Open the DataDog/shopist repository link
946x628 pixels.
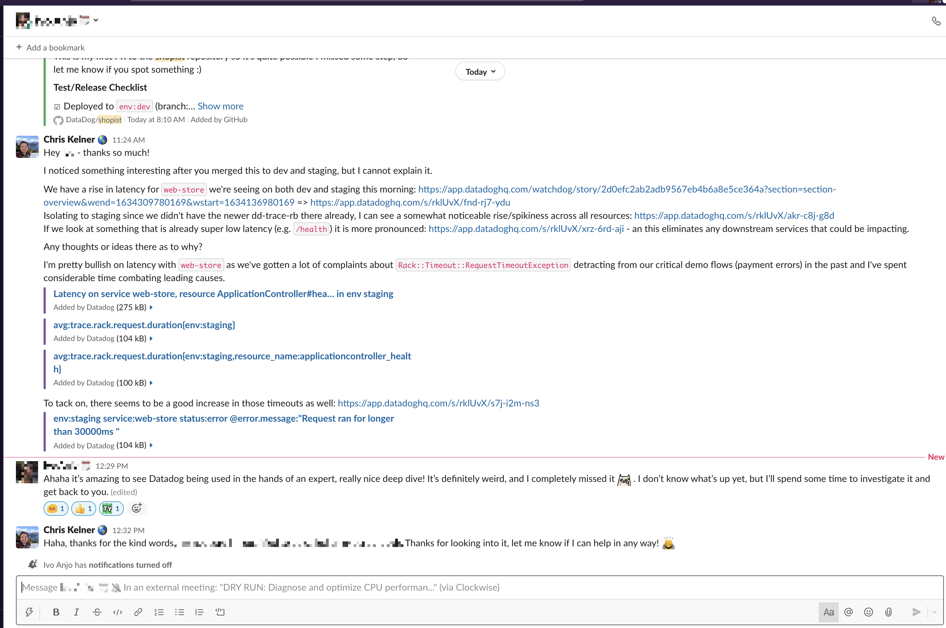tap(94, 120)
